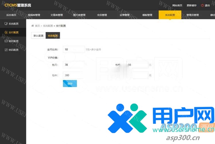215x144 pixels.
Task: Click the 网站首页 link in header
Action: (177, 5)
